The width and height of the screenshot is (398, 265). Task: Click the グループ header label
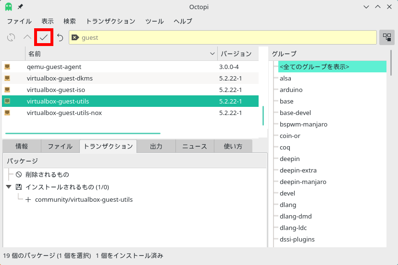coord(284,54)
